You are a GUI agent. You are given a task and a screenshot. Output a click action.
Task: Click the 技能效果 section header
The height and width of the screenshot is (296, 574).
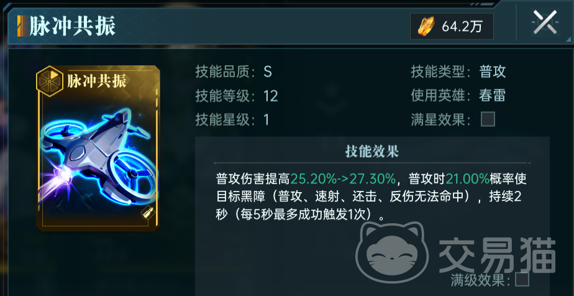[x=372, y=151]
